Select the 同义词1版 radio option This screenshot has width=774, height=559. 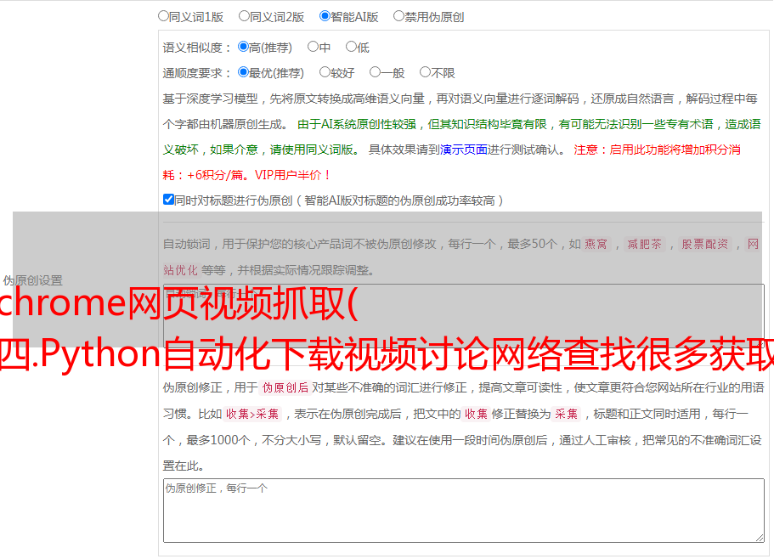tap(163, 16)
